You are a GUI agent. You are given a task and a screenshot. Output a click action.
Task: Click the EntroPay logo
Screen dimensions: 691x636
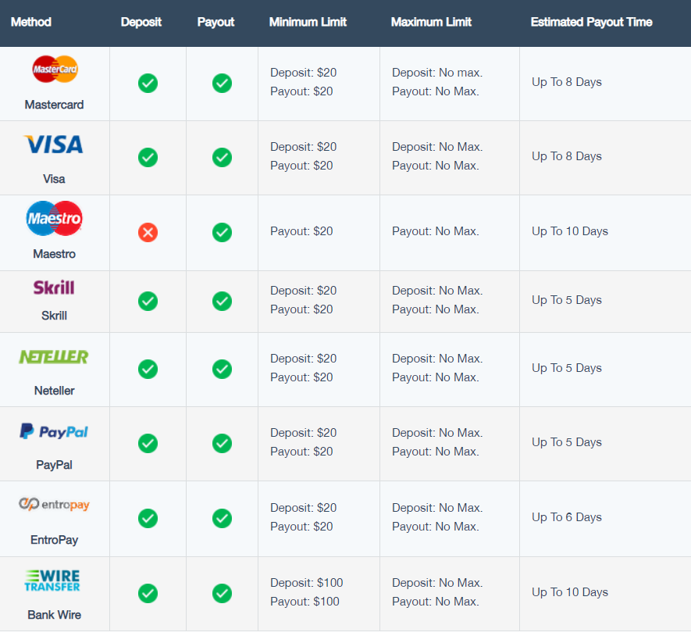[x=54, y=504]
